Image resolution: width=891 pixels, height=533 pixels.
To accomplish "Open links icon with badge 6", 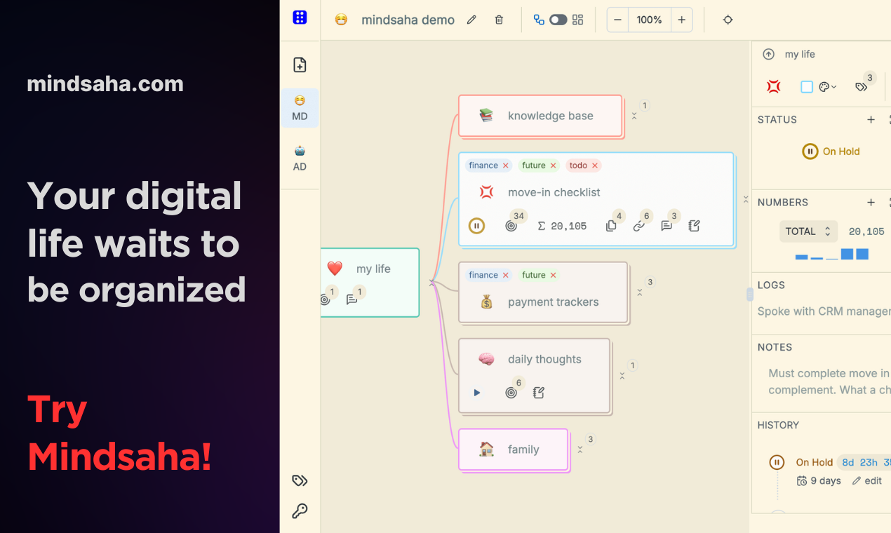I will tap(638, 226).
